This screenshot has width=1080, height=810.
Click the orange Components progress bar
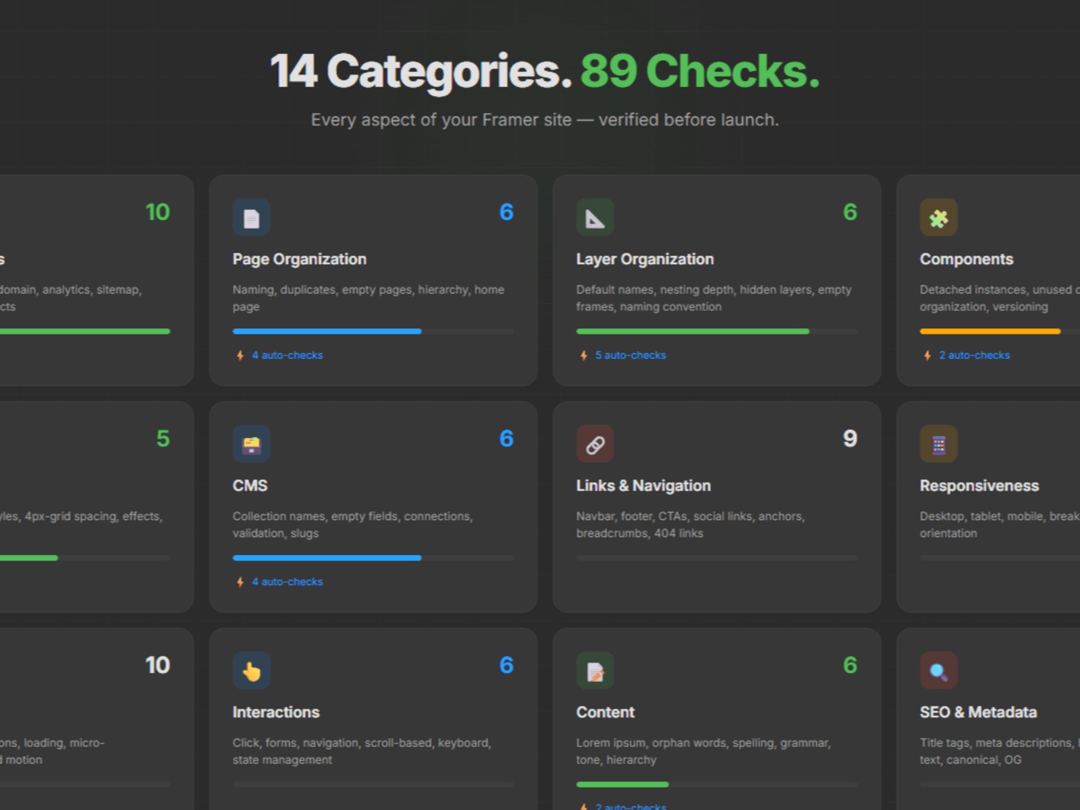point(990,331)
